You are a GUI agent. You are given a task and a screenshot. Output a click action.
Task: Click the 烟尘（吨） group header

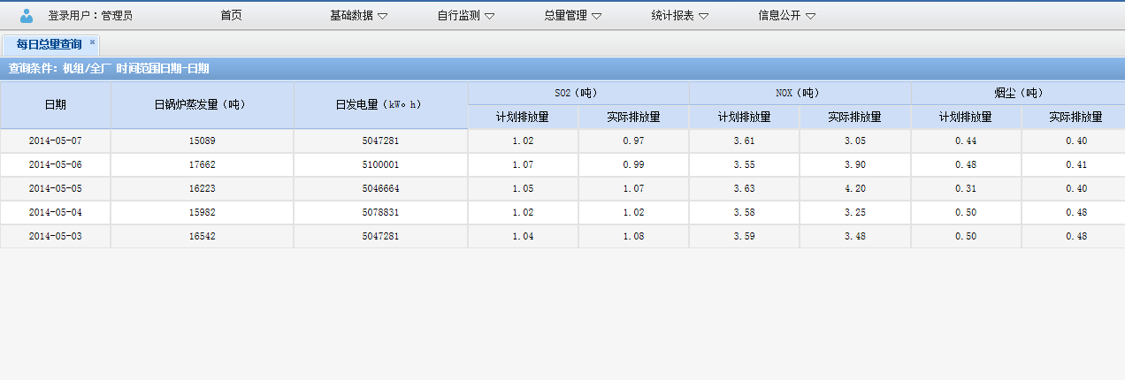click(x=1018, y=93)
